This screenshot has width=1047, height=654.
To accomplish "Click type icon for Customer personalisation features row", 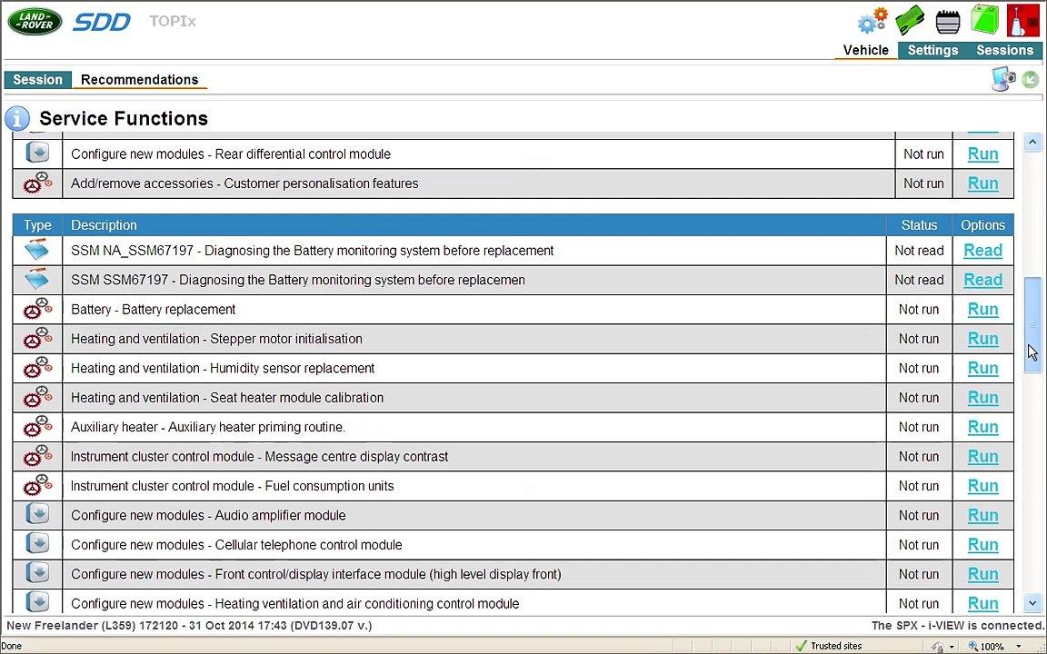I will [x=38, y=183].
